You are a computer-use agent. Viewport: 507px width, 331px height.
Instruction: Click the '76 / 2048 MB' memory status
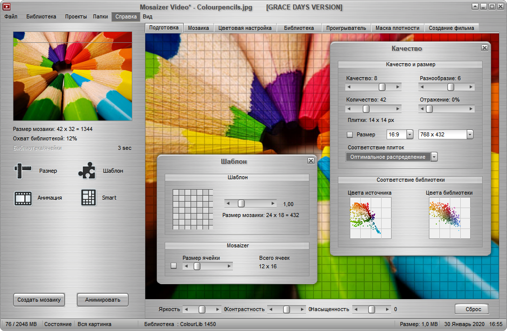(x=21, y=324)
